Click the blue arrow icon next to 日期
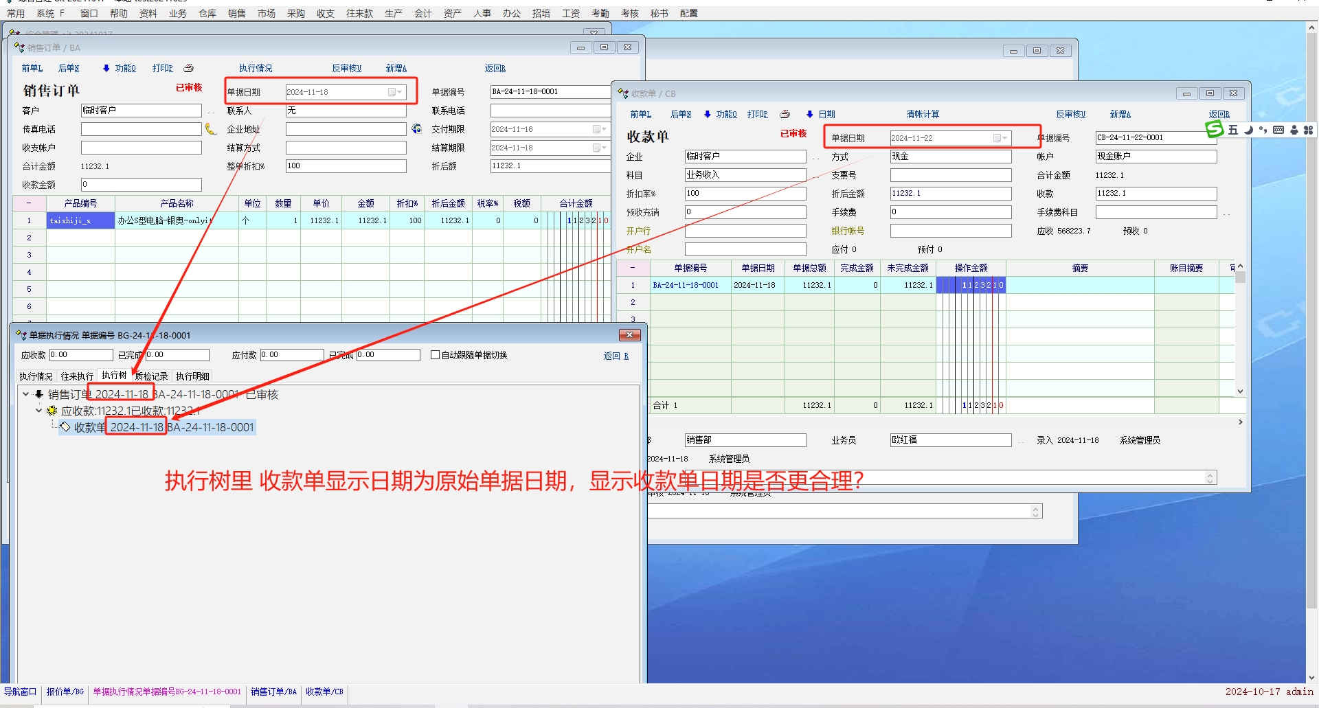This screenshot has height=708, width=1319. (x=810, y=115)
